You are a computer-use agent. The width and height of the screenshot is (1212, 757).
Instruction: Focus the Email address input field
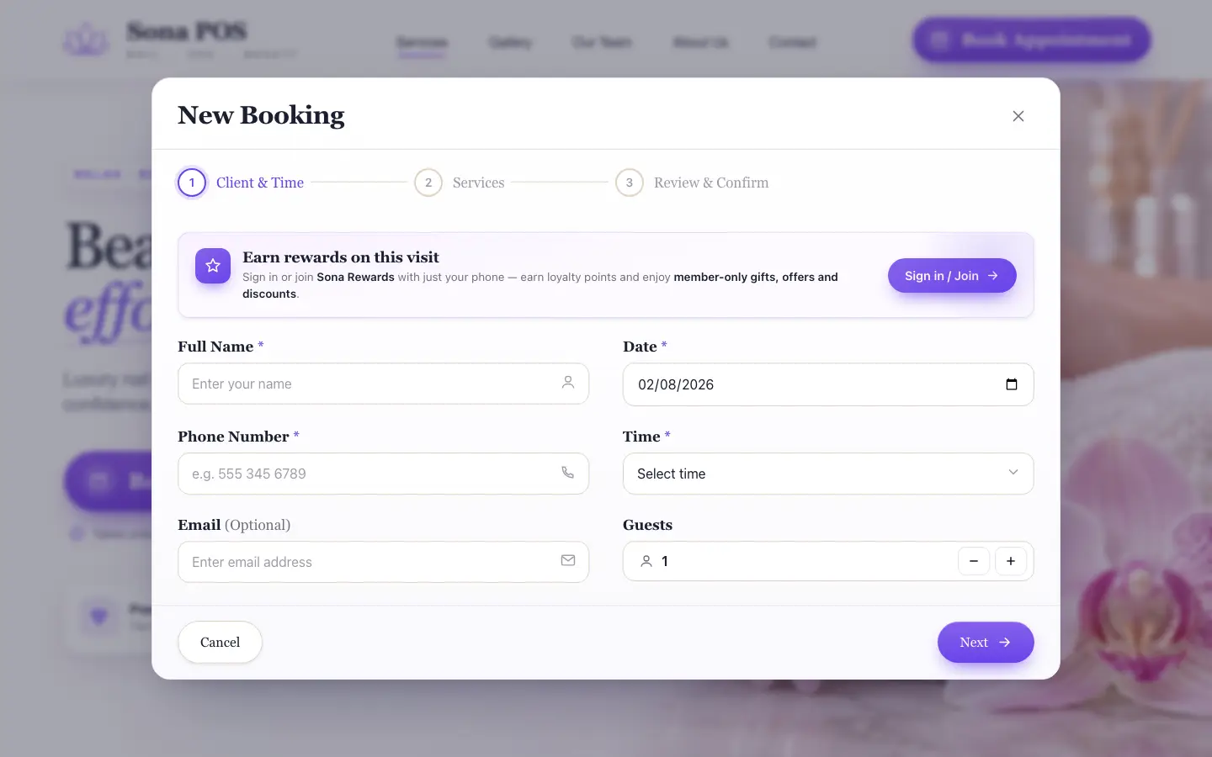coord(383,562)
